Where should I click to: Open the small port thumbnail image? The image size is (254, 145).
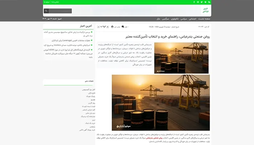coord(181,58)
